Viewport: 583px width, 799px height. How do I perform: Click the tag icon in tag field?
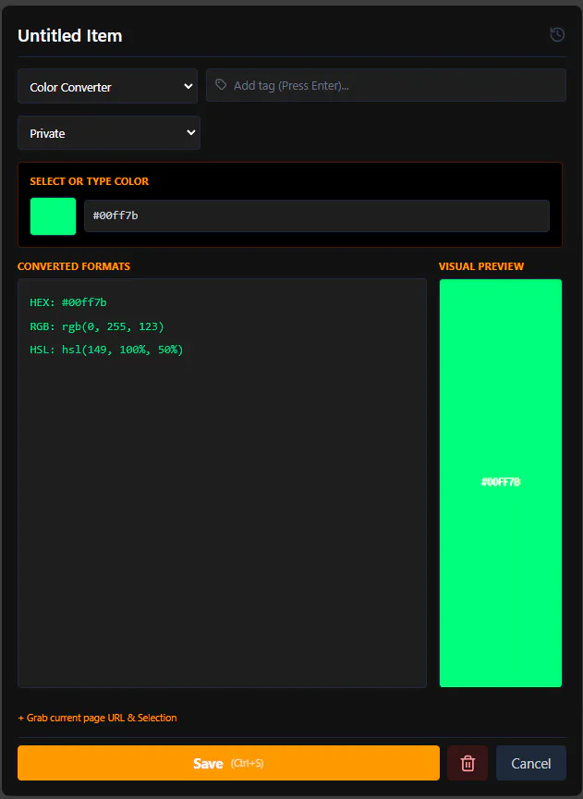(221, 84)
